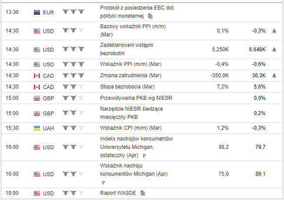This screenshot has width=284, height=200.
Task: Open the Raport WASDE event link
Action: coord(119,193)
